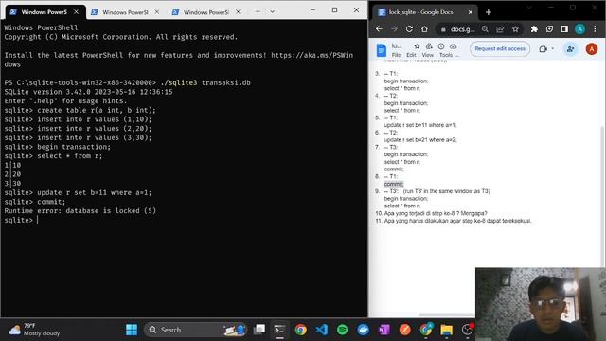This screenshot has width=606, height=341.
Task: Open Docs Edit menu
Action: [411, 55]
